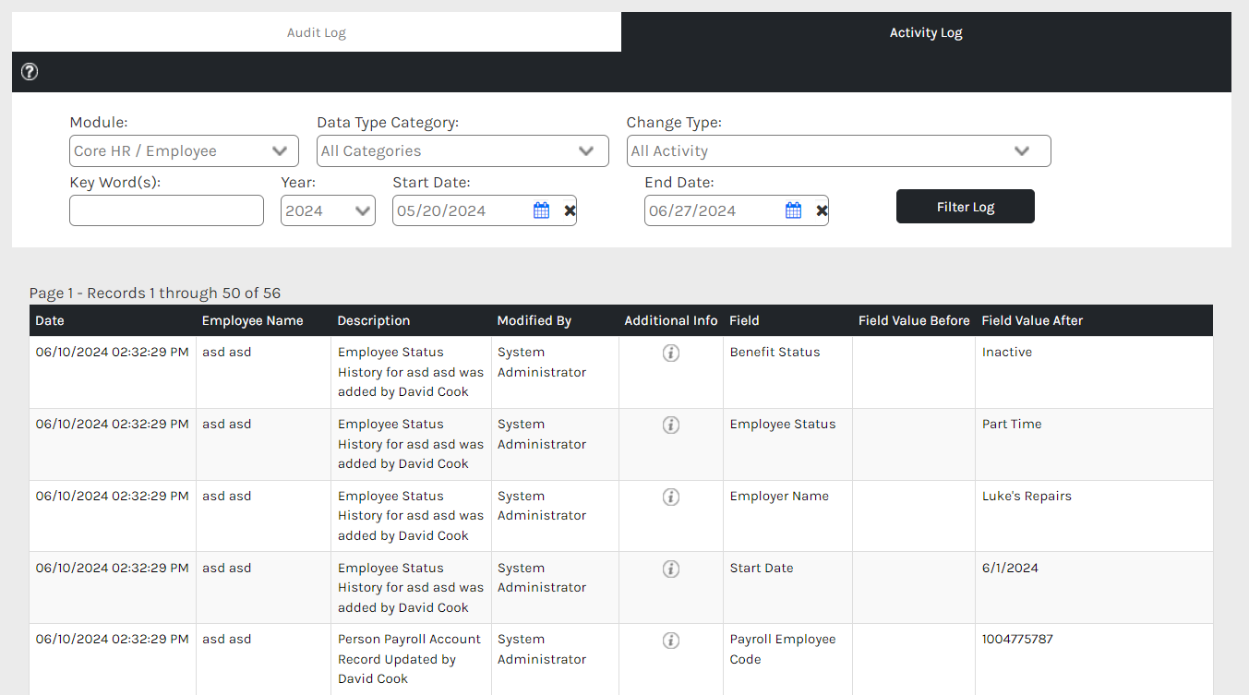Show additional info for Employee Status row
Screen dimensions: 1249x695
point(671,425)
